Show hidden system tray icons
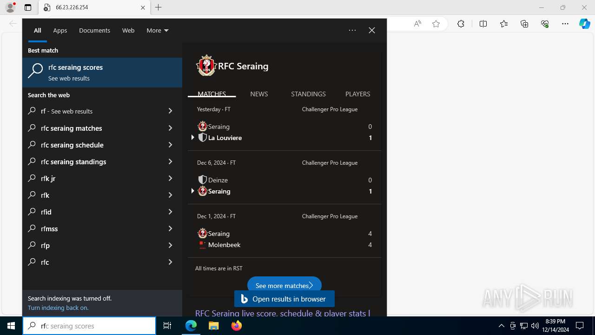The image size is (595, 335). tap(501, 326)
